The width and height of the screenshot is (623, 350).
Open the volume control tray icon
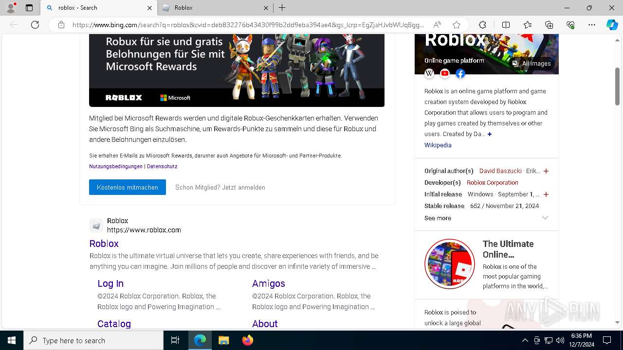[560, 340]
